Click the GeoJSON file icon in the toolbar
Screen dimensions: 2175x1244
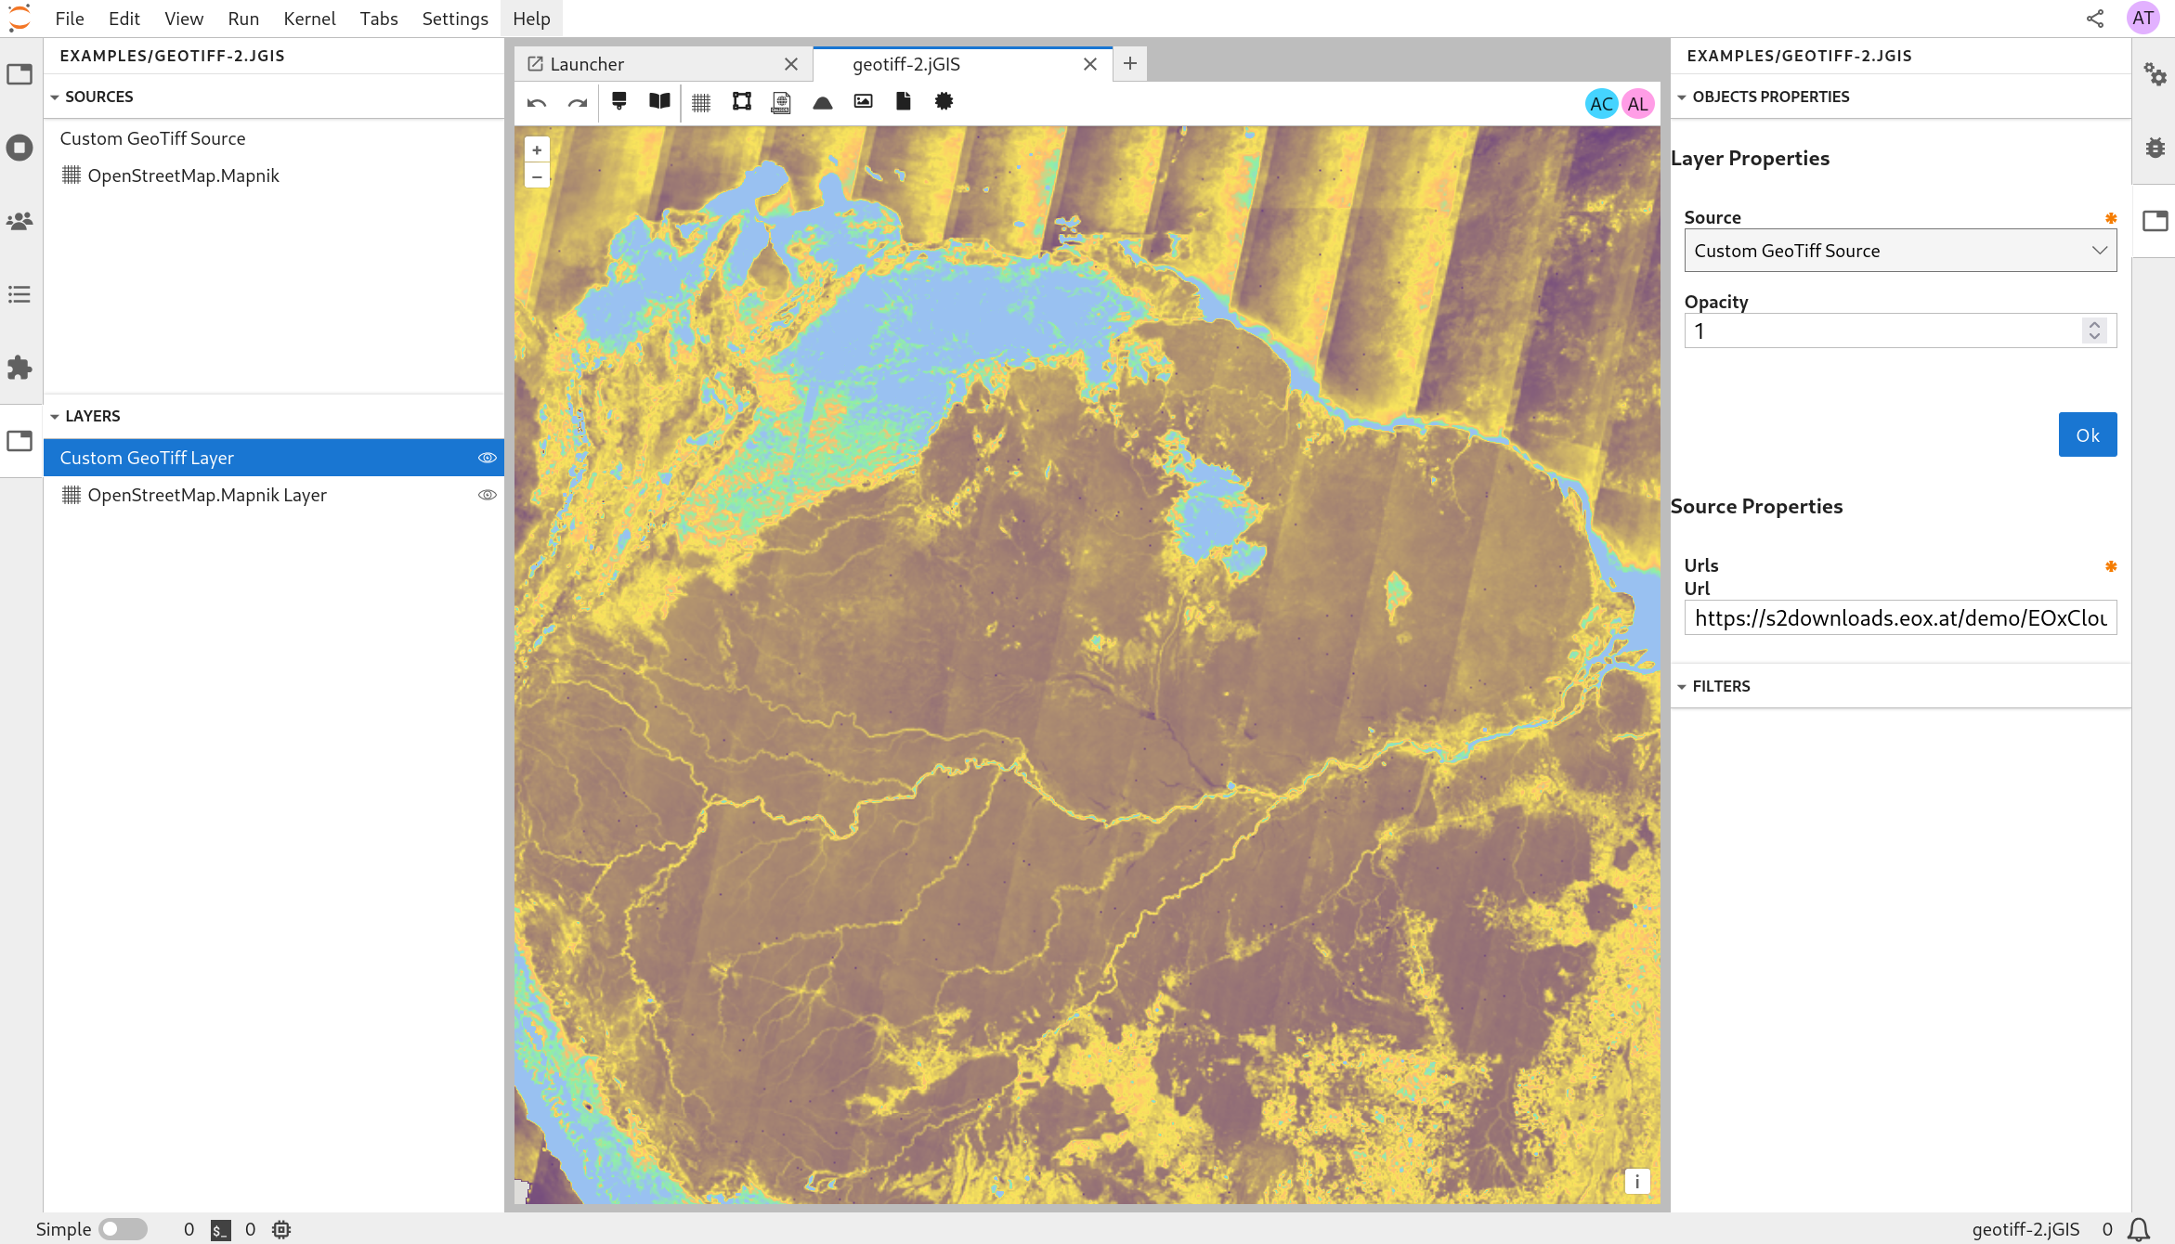pyautogui.click(x=781, y=102)
